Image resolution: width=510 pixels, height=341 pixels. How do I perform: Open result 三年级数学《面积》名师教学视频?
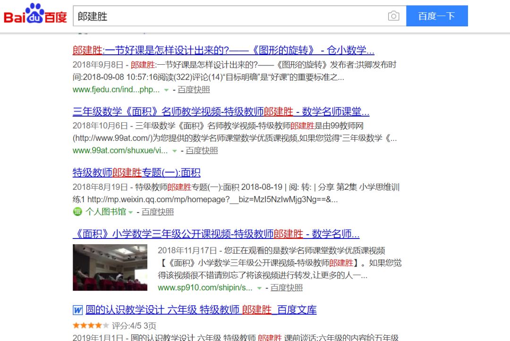pyautogui.click(x=221, y=111)
